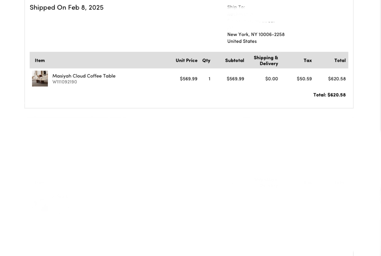Viewport: 381px width, 256px height.
Task: Select the SKU W111092190 text
Action: pyautogui.click(x=65, y=82)
